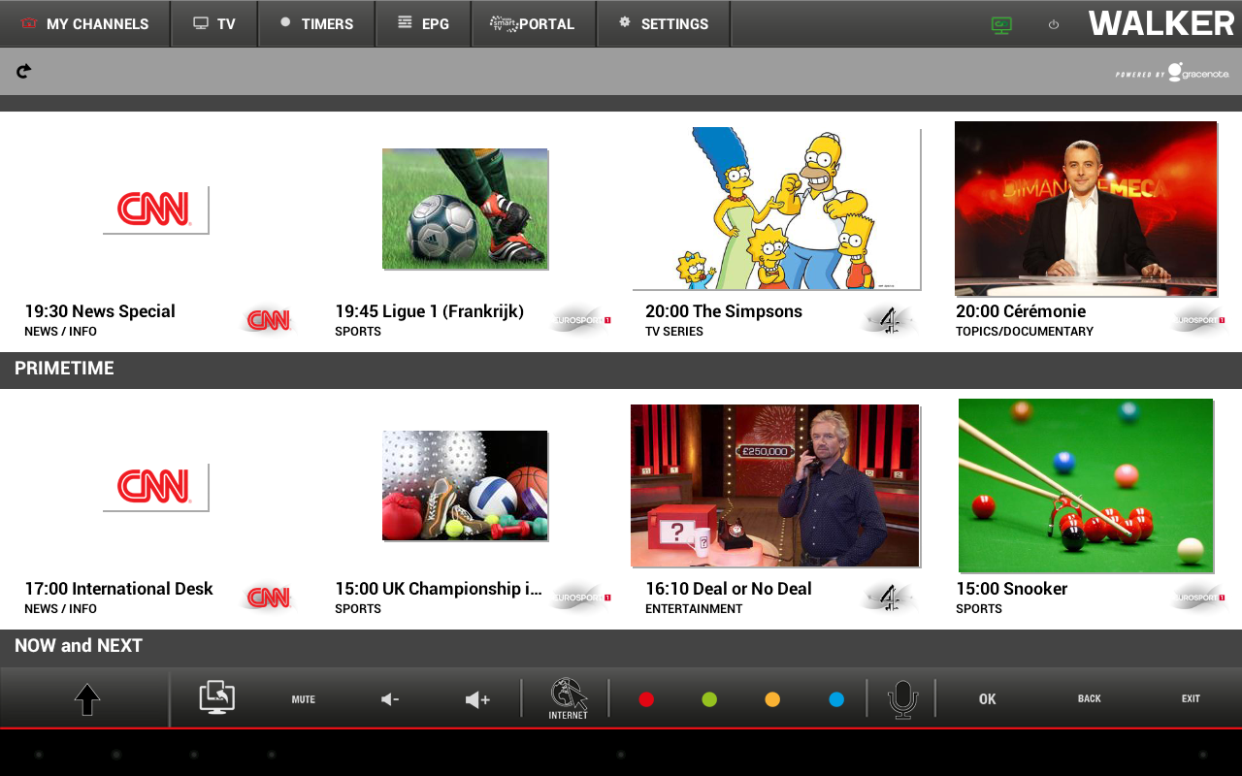Open the Snooker table thumbnail

[1086, 486]
